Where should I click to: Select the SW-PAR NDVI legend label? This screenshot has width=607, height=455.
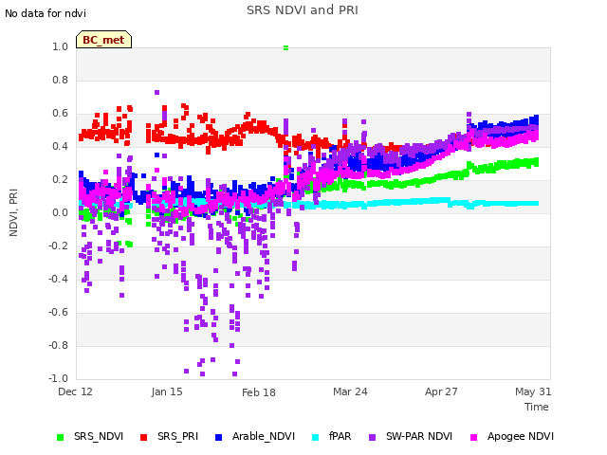click(419, 436)
